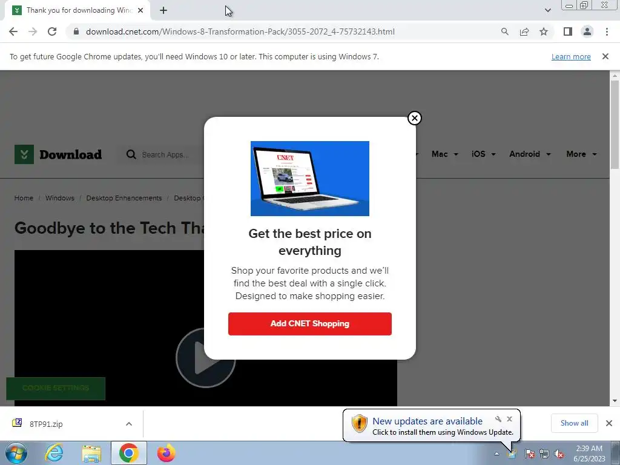Close the Windows Update balloon
This screenshot has width=620, height=465.
click(510, 419)
